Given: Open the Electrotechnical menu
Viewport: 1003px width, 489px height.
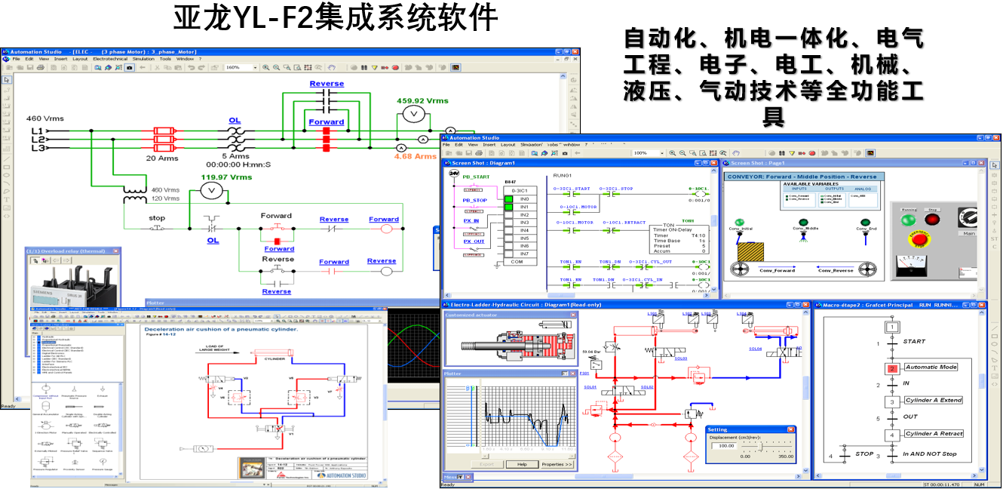Looking at the screenshot, I should point(110,59).
